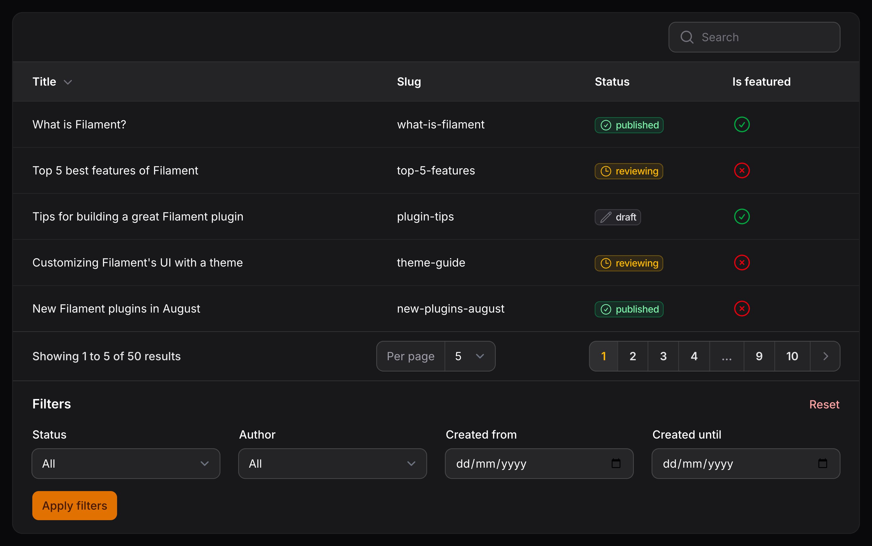
Task: Click the search magnifier icon
Action: click(687, 37)
